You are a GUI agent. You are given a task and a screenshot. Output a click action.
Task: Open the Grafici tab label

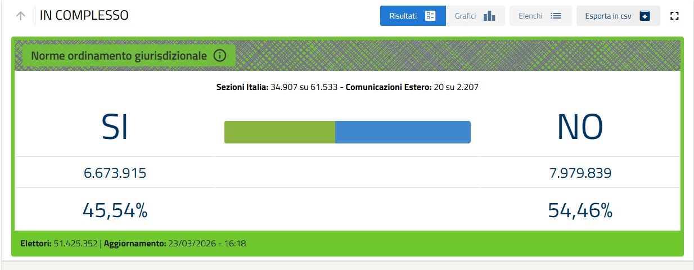[x=466, y=16]
